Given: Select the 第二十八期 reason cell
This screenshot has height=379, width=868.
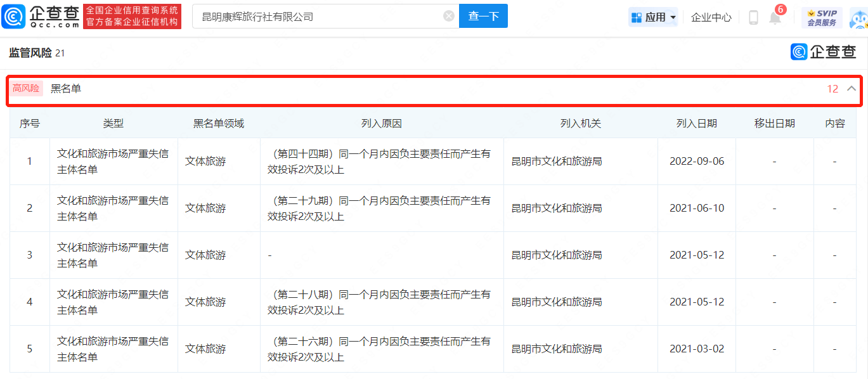Looking at the screenshot, I should 382,302.
